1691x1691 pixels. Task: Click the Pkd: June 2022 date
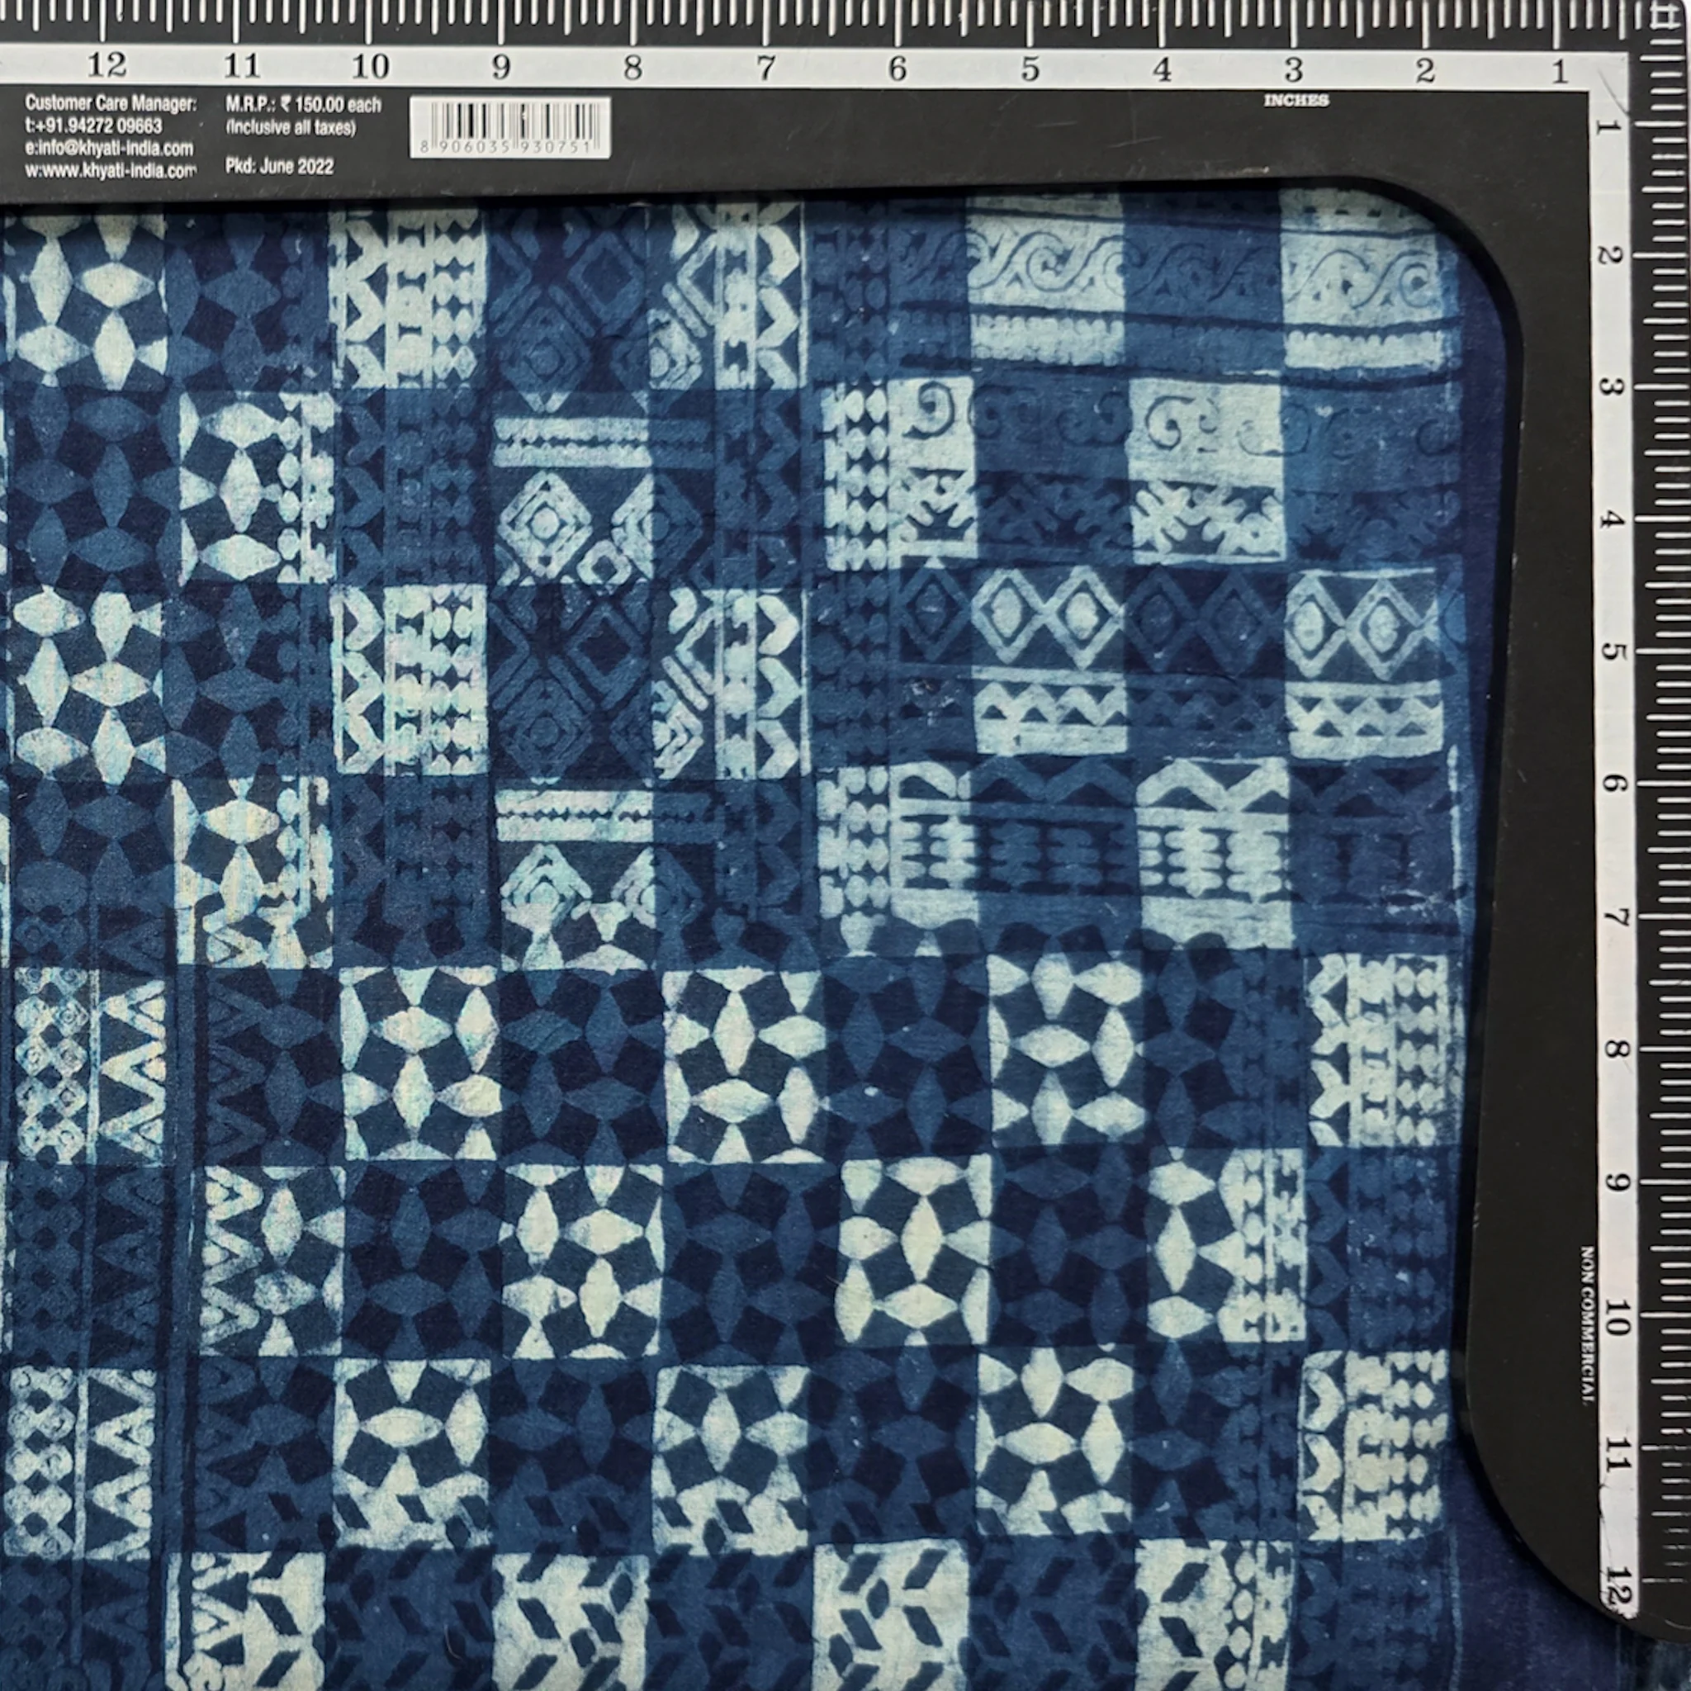click(x=279, y=166)
